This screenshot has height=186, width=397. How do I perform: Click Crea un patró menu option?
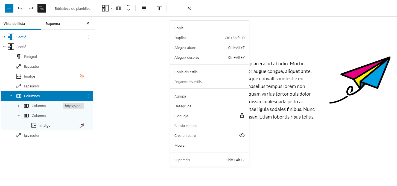185,135
